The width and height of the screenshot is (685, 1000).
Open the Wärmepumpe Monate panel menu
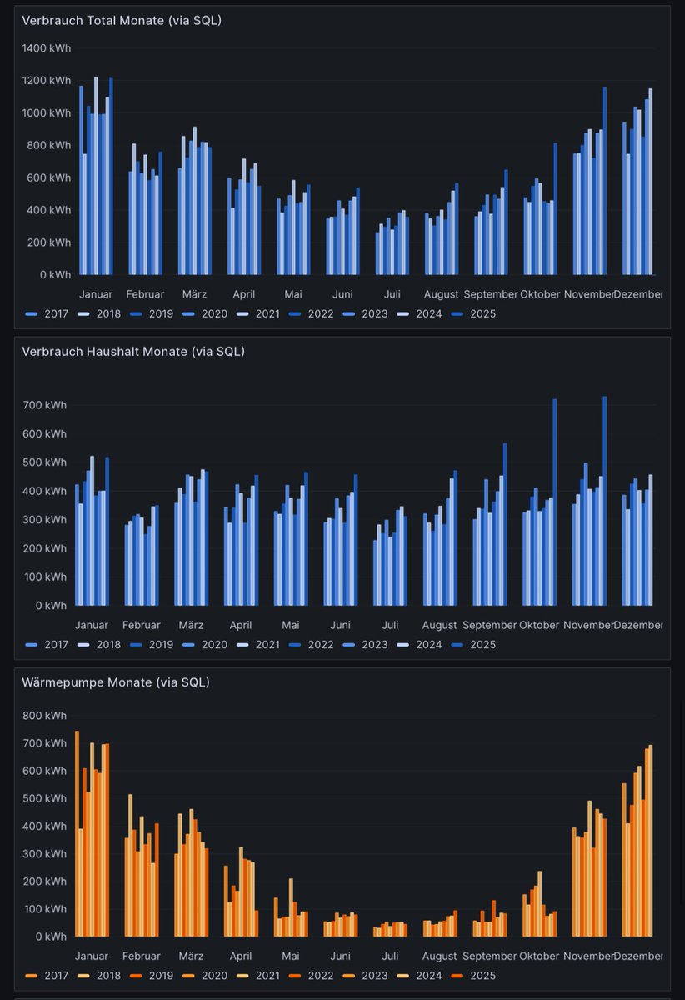[x=657, y=682]
